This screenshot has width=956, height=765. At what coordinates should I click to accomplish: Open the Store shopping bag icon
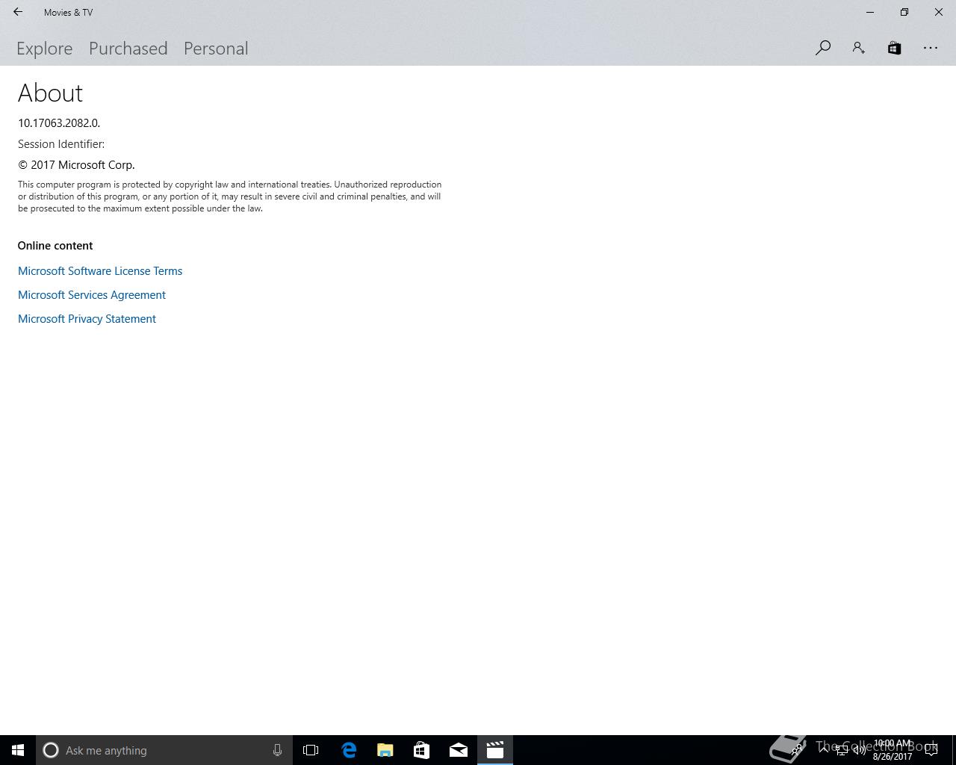[894, 48]
